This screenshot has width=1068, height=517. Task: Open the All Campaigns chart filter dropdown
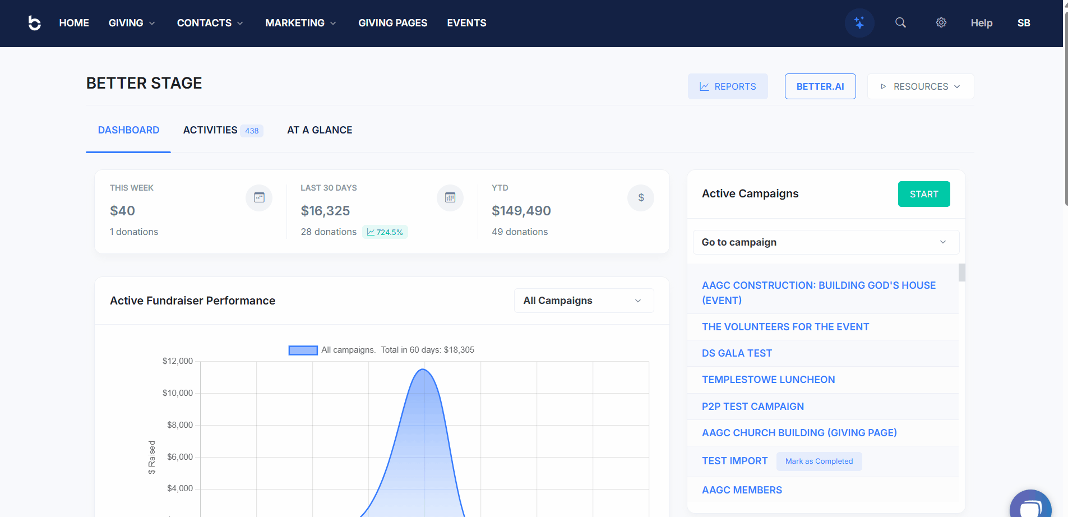click(584, 301)
